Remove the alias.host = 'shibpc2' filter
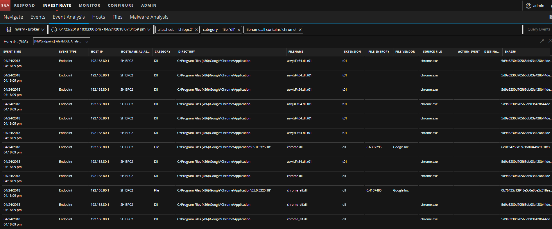The height and width of the screenshot is (229, 552). tap(196, 30)
